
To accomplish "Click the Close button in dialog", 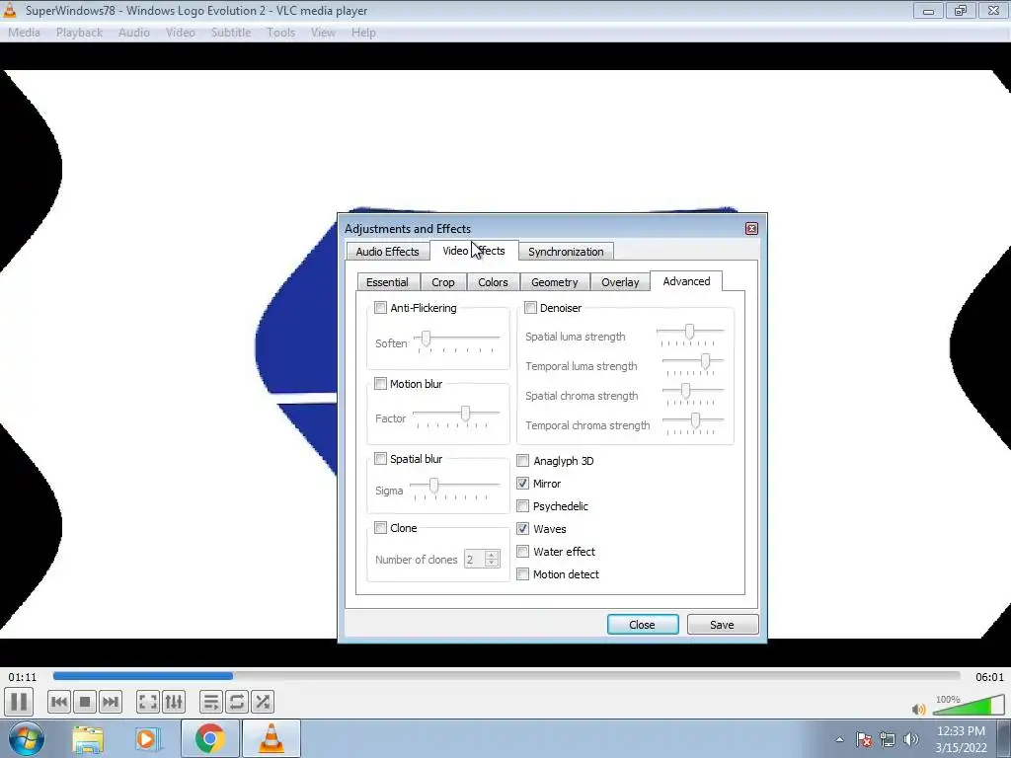I will click(642, 624).
